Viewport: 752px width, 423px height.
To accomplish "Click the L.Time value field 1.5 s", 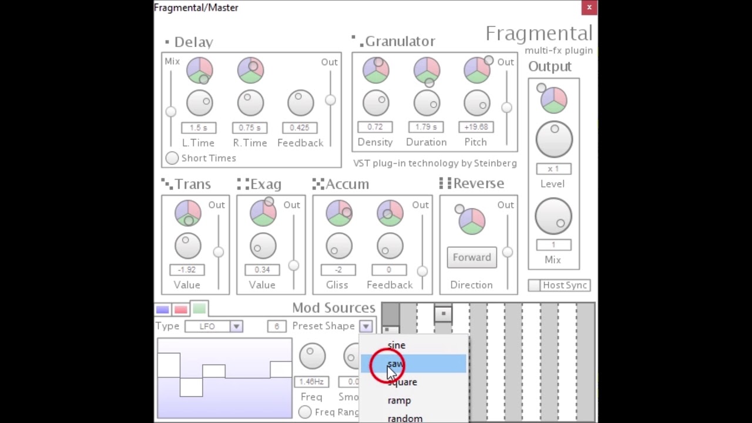I will click(x=199, y=127).
